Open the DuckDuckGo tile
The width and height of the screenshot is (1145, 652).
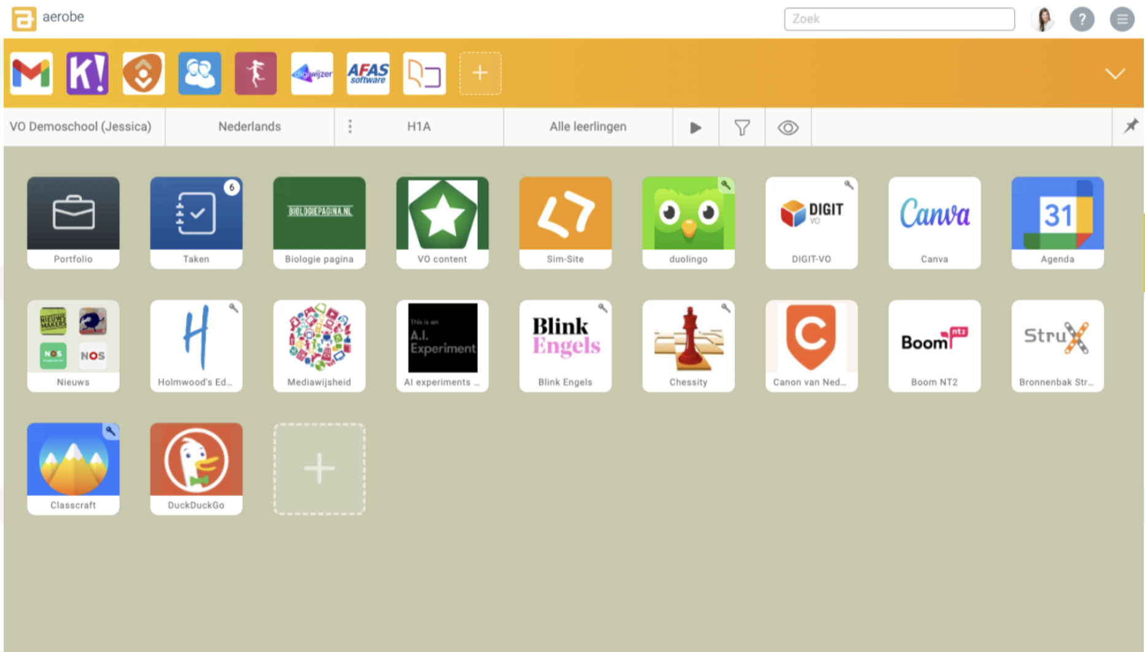click(x=196, y=468)
